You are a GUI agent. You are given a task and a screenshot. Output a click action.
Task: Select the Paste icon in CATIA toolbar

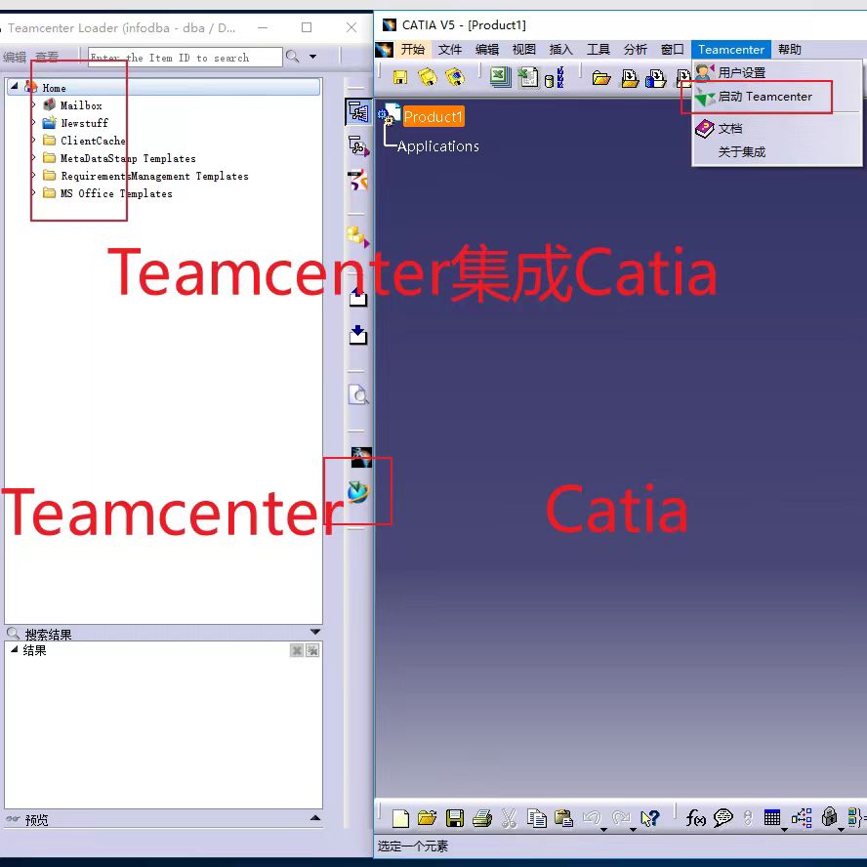pyautogui.click(x=563, y=818)
